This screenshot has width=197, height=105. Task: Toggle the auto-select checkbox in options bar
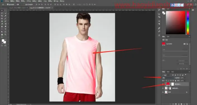[x=8, y=4]
